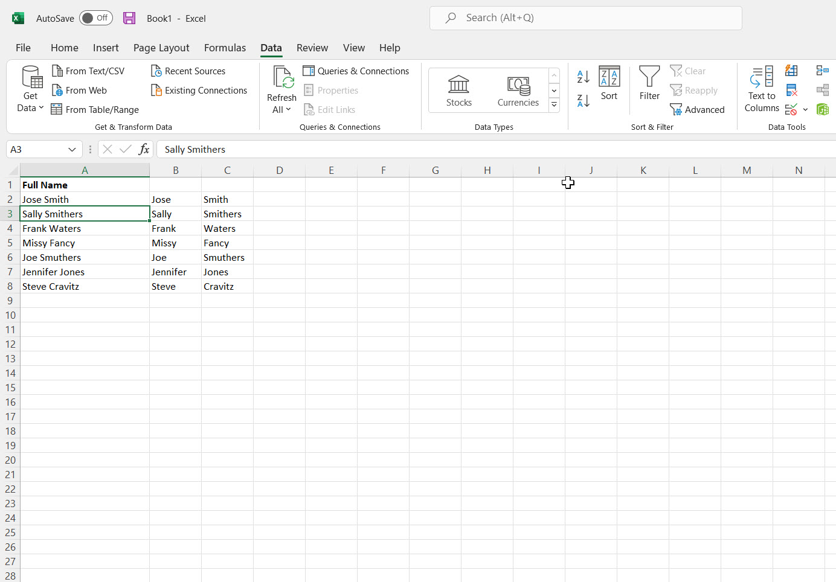Open the Name Box dropdown

coord(72,149)
